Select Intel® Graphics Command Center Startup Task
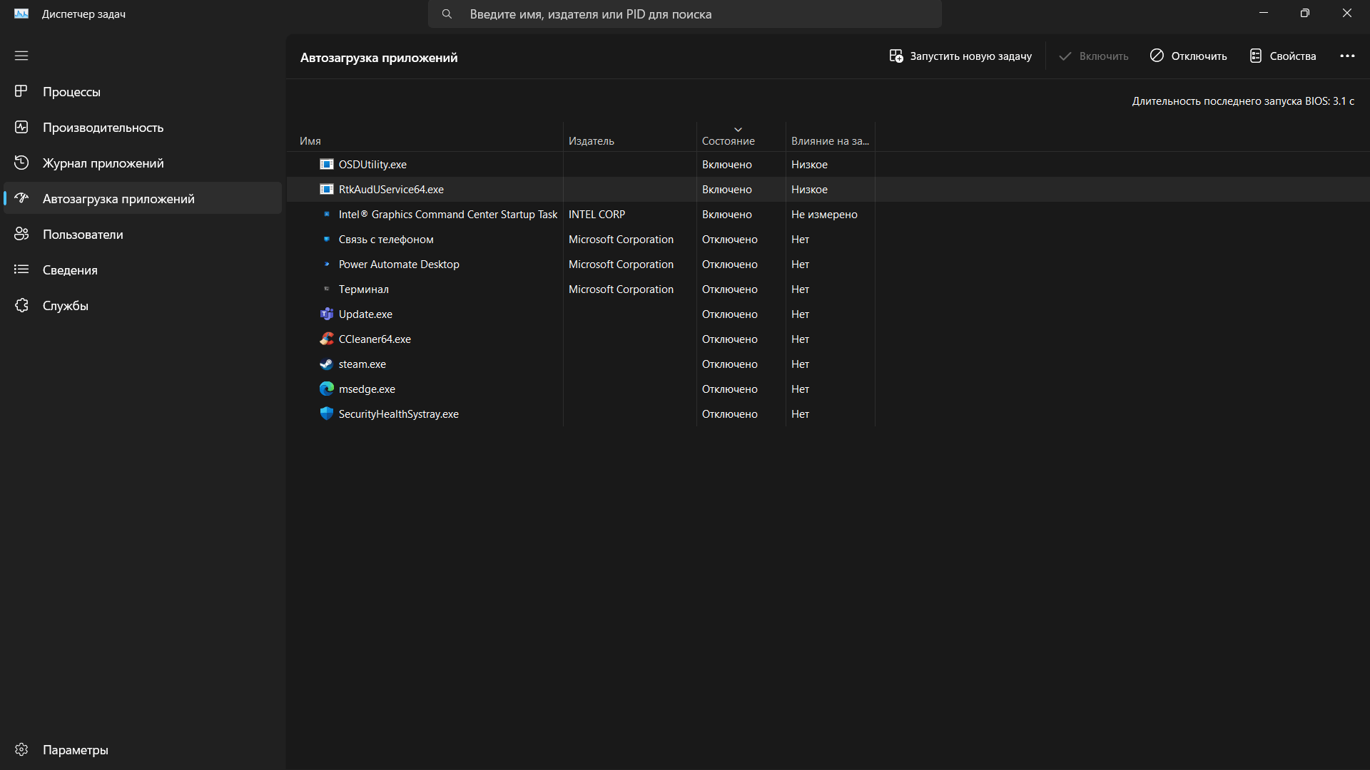 pos(448,215)
